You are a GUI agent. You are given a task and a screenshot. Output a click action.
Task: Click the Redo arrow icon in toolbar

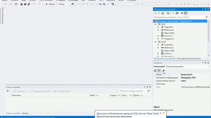40,4
